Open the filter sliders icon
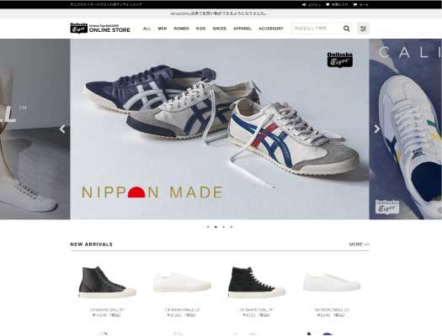442x336 pixels. [363, 29]
